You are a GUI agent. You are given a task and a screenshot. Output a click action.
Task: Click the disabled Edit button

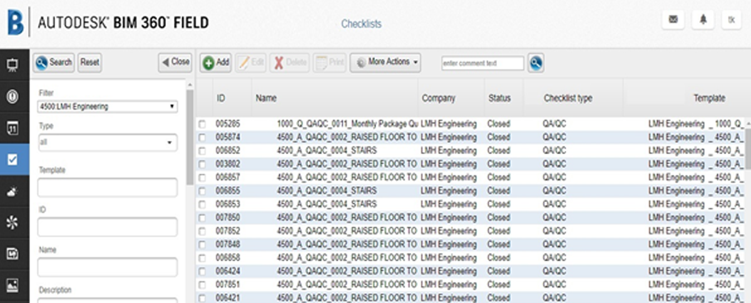(250, 62)
